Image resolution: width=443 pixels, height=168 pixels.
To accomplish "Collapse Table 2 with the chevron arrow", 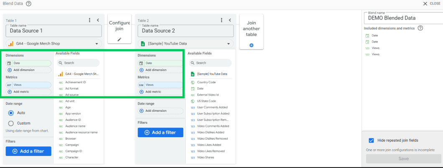I will coord(230,20).
